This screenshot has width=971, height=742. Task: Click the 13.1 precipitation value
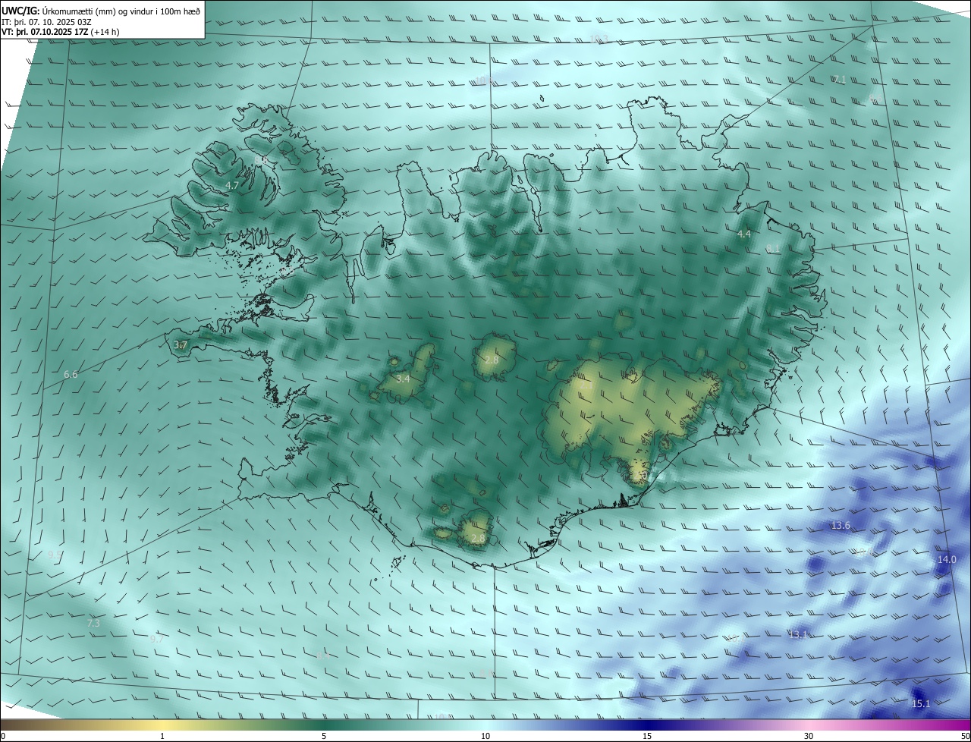798,634
